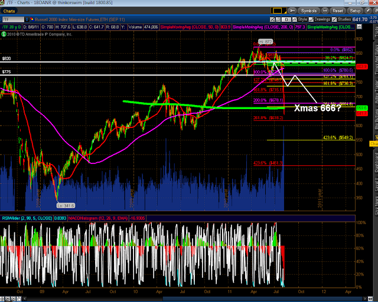Click the small chart icon above the price axis
The image size is (378, 302).
(359, 27)
